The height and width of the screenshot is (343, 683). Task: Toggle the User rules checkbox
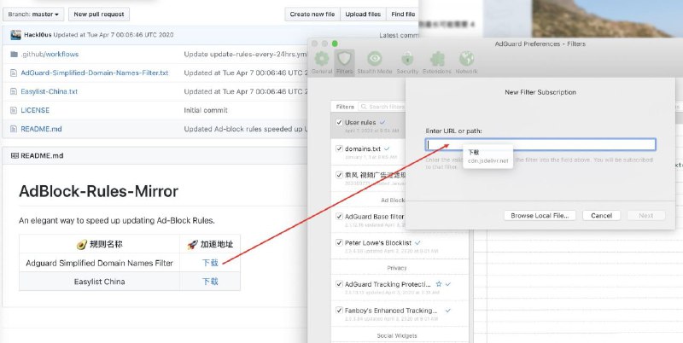(339, 122)
